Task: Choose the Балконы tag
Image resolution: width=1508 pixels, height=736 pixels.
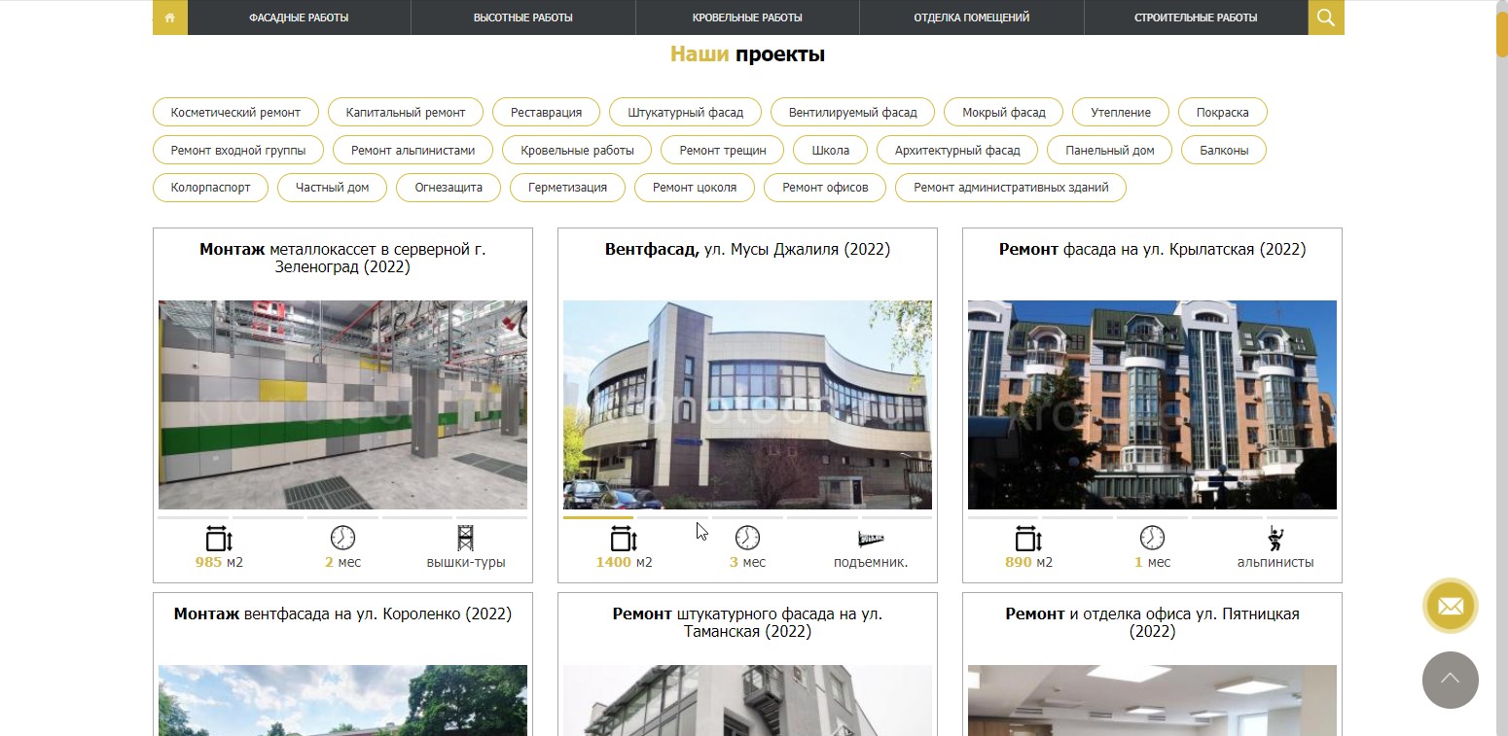Action: [x=1223, y=151]
